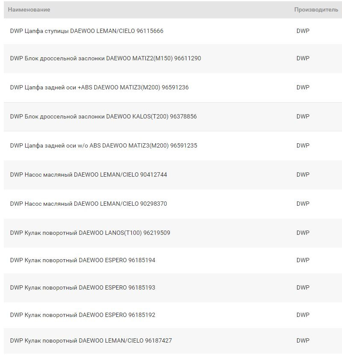Select Блок дроссельной заслонки MATIZ2(M150) 96611290
This screenshot has height=355, width=342.
[x=106, y=58]
